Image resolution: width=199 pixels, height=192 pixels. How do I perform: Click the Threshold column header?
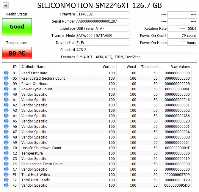[x=149, y=67]
